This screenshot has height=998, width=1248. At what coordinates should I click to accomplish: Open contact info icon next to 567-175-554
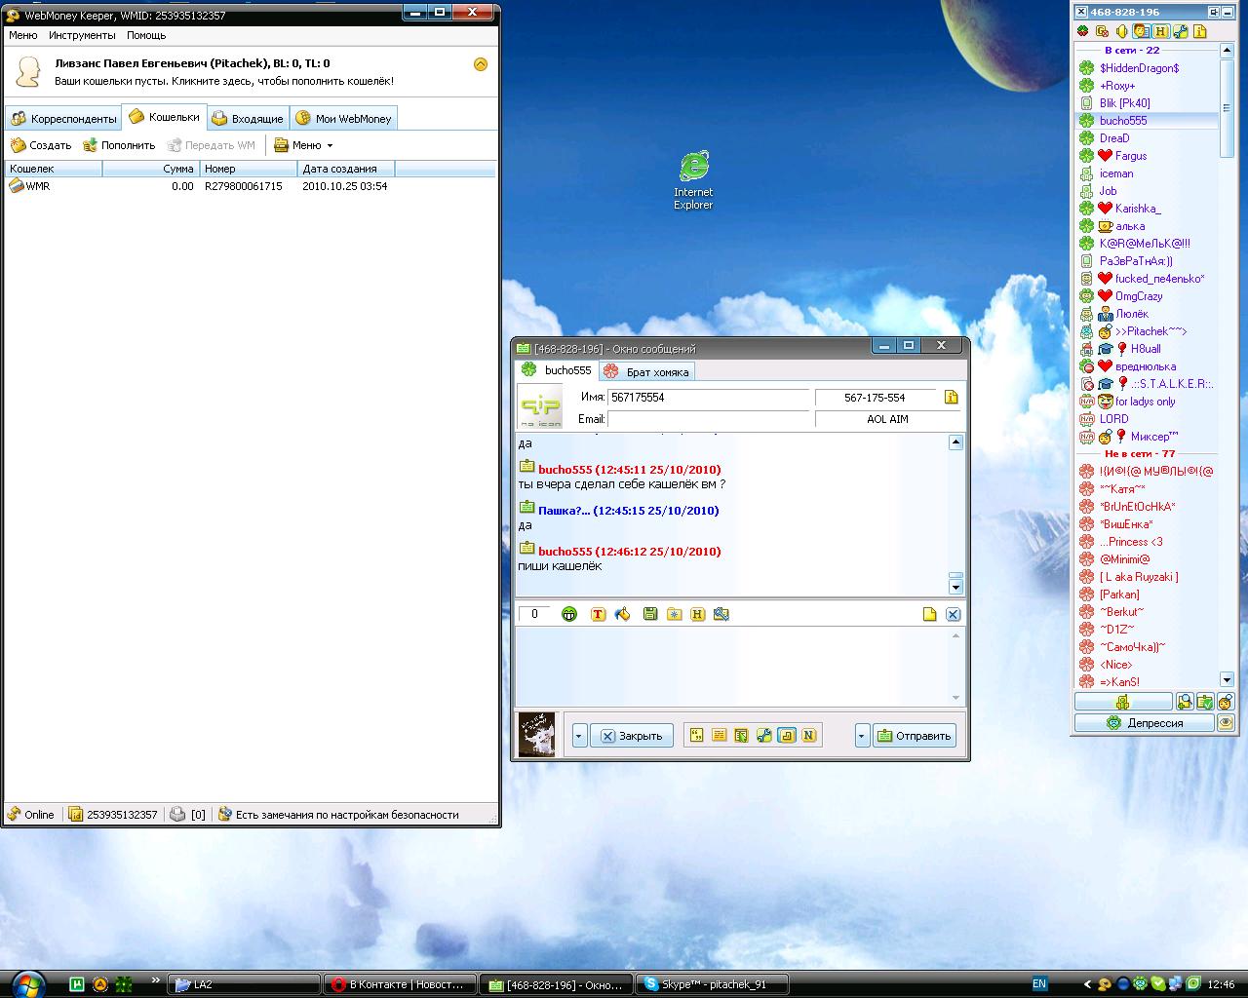pyautogui.click(x=952, y=397)
